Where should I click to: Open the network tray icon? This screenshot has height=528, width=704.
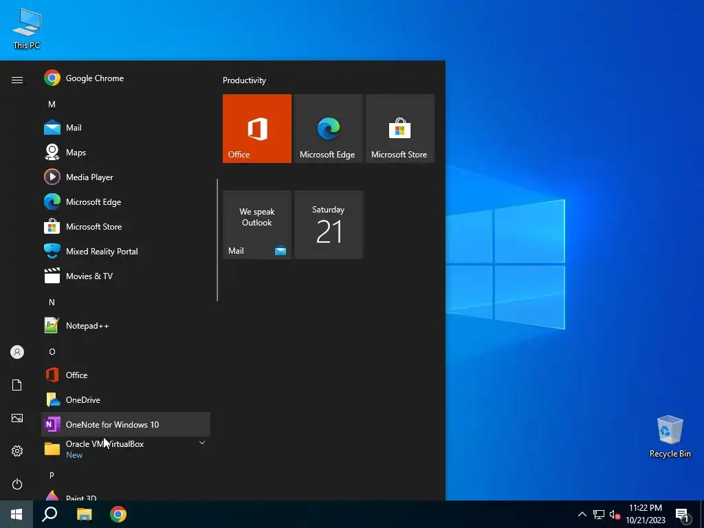(x=599, y=514)
